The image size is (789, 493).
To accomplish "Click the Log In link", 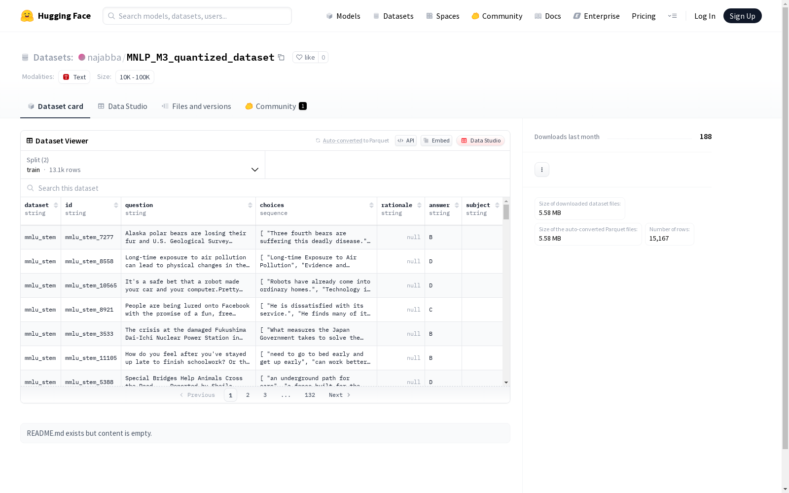I will pyautogui.click(x=705, y=16).
